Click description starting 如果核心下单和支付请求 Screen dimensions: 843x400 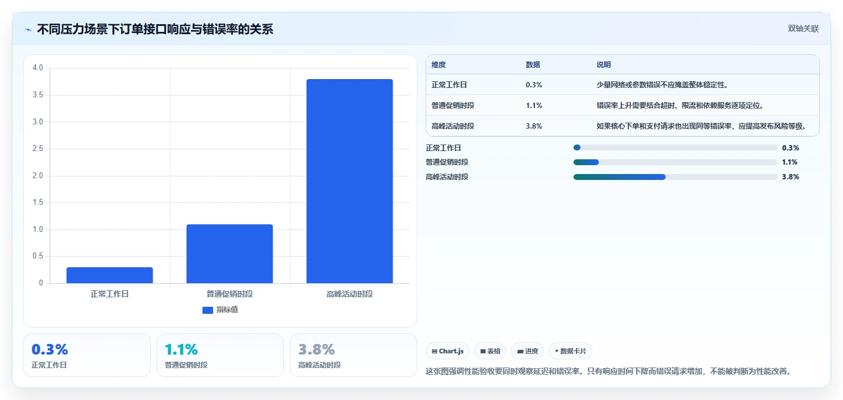pos(702,126)
